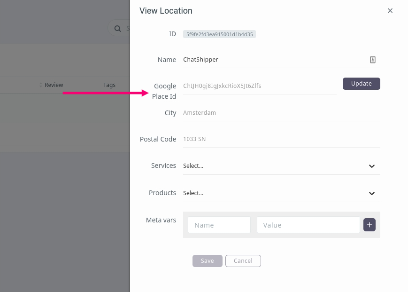Click the Review column header

[x=54, y=85]
